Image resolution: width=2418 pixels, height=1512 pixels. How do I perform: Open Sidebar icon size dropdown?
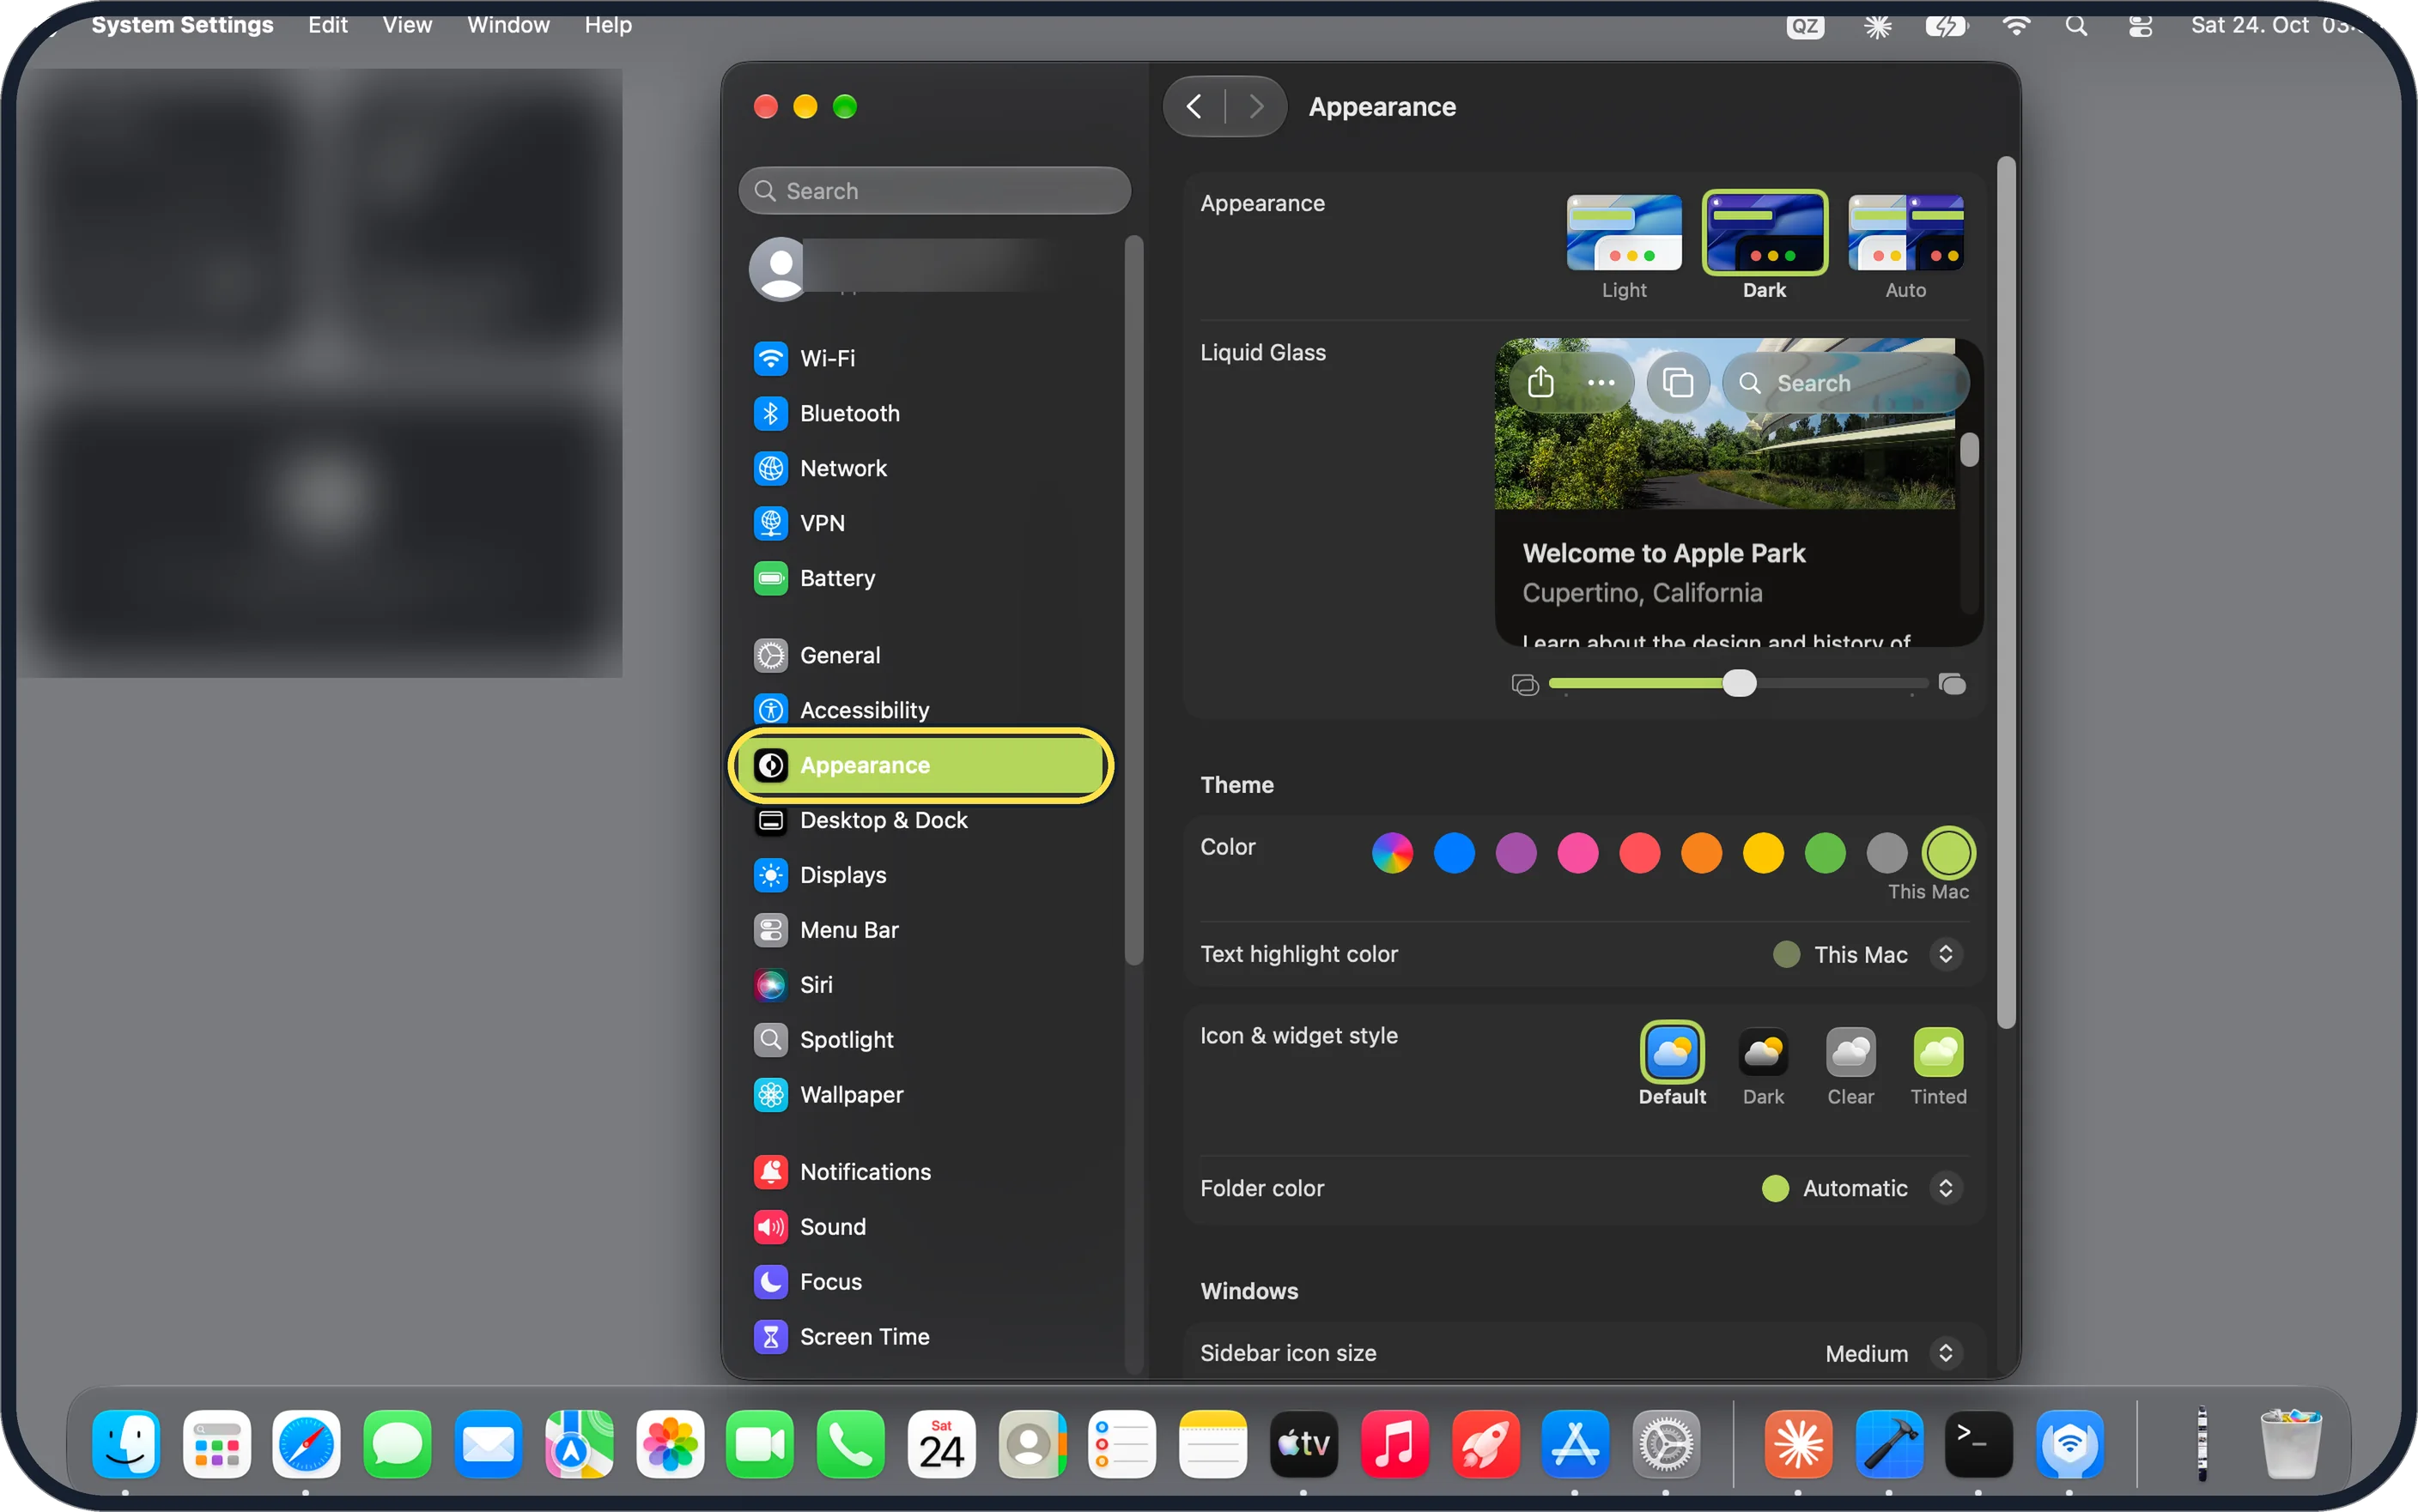click(1892, 1353)
